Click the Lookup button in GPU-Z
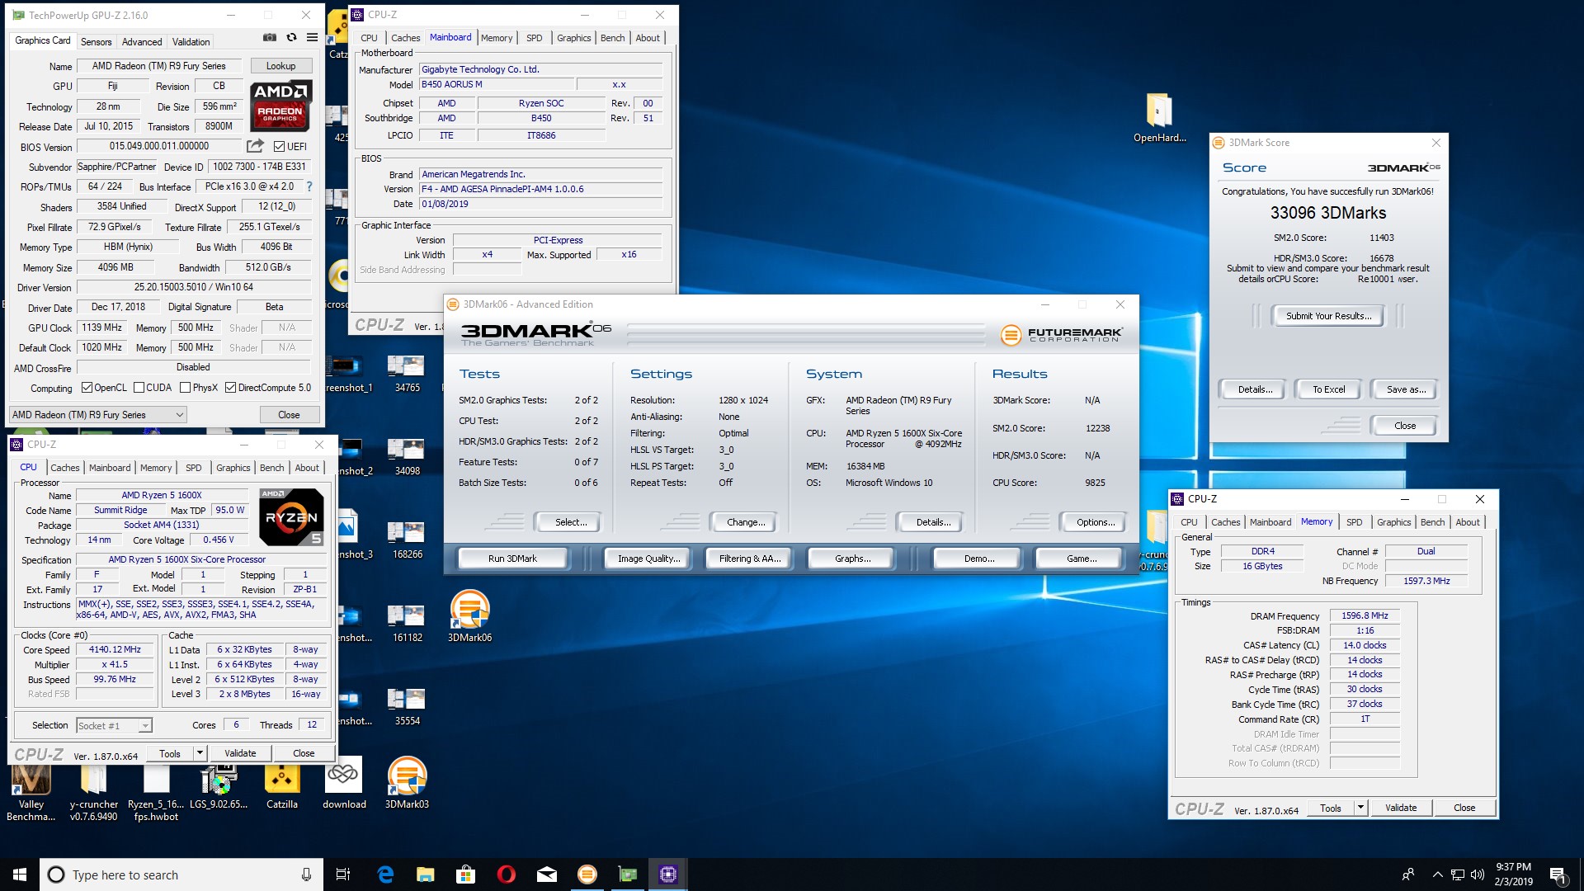 point(280,66)
